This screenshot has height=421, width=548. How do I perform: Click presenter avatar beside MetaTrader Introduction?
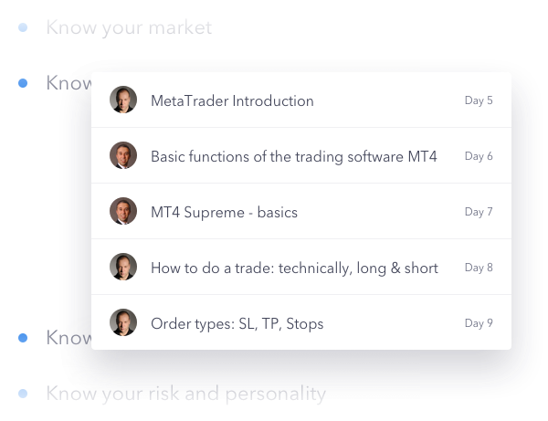click(123, 100)
